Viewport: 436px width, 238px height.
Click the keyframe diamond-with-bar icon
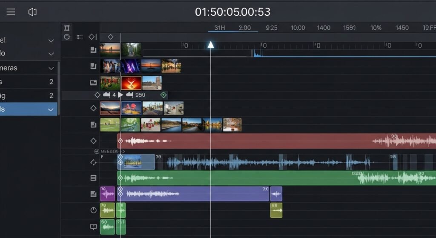coord(92,37)
